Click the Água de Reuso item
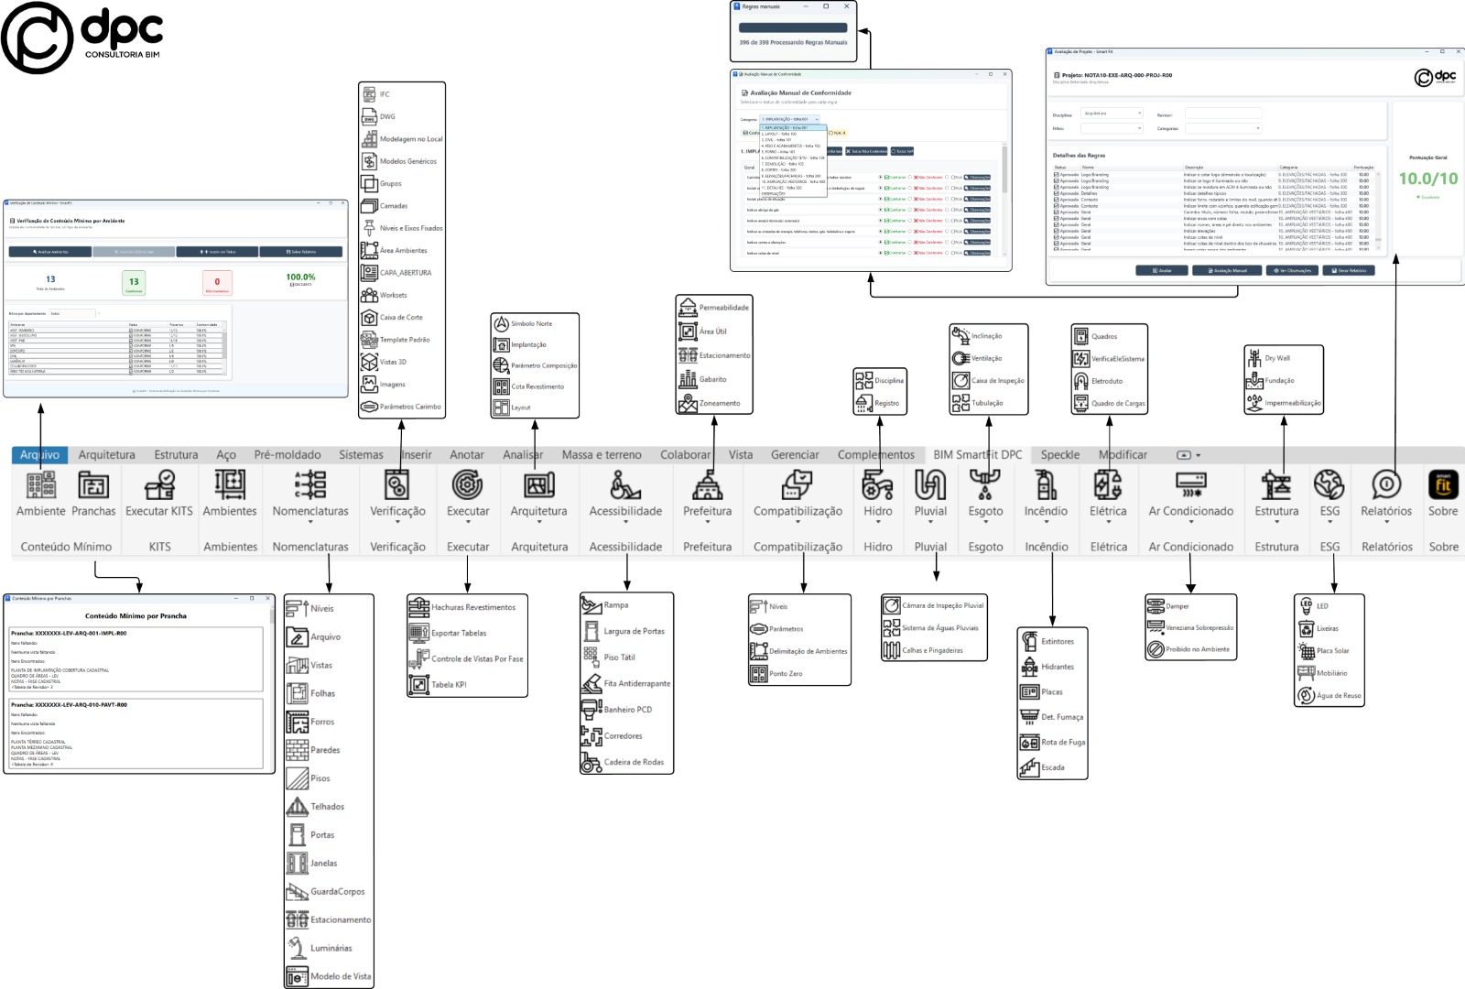The image size is (1465, 989). (x=1330, y=696)
